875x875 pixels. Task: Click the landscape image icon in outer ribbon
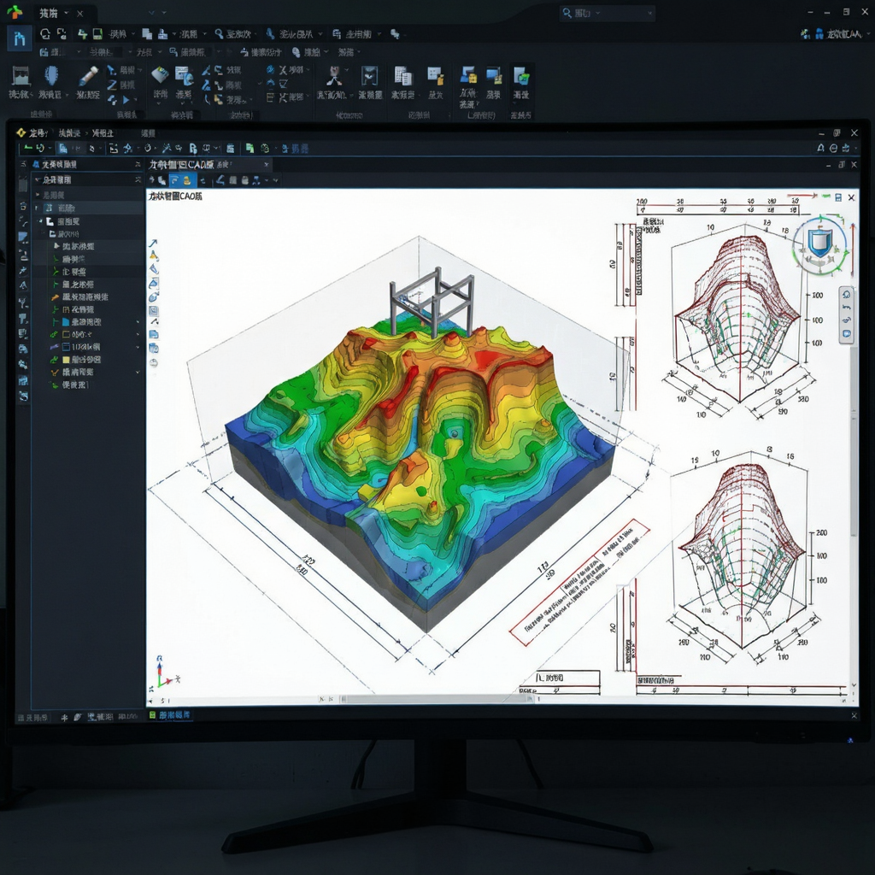click(x=21, y=75)
